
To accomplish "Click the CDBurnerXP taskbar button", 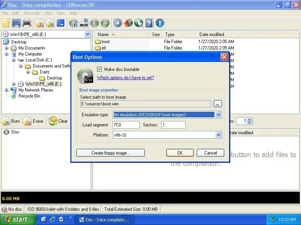I will tap(105, 220).
